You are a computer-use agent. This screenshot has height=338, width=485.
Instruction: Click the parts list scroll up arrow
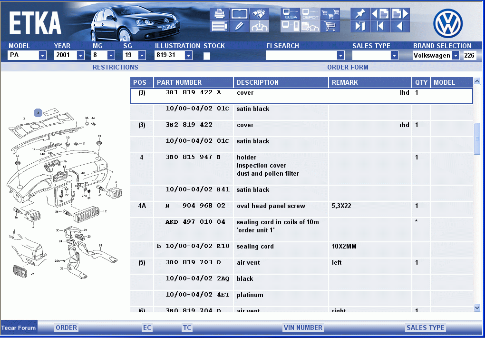coord(477,81)
